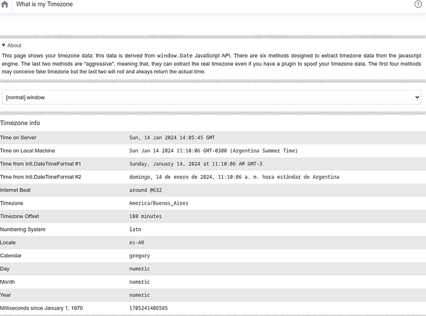
Task: Click the America/Buenos_Aires timezone value
Action: pyautogui.click(x=159, y=203)
